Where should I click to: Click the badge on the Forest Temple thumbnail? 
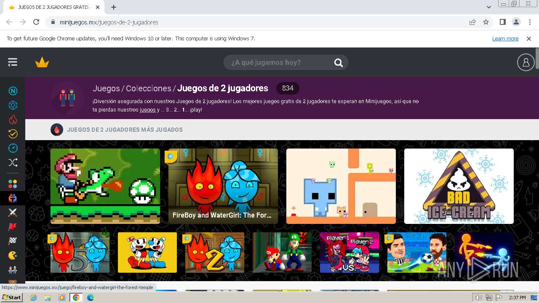coord(171,157)
